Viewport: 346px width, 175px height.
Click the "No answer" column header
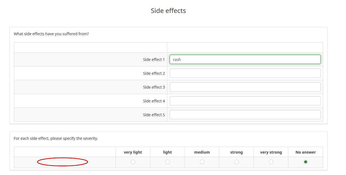coord(306,152)
